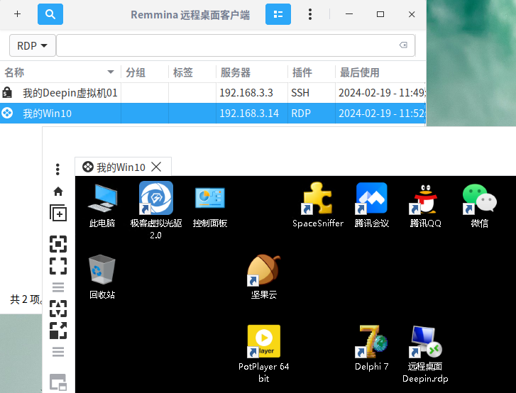Open 此电脑 desktop icon
The height and width of the screenshot is (393, 516).
click(x=102, y=206)
